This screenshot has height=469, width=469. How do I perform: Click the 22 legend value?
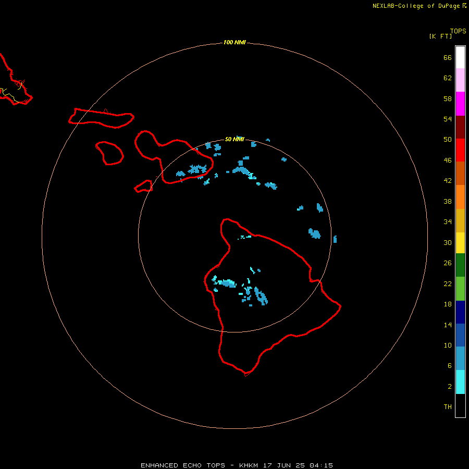[x=448, y=283]
